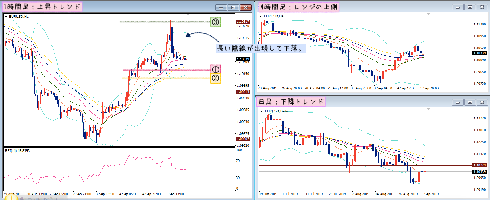Select the green ③ line label
490x200 pixels.
(x=216, y=22)
